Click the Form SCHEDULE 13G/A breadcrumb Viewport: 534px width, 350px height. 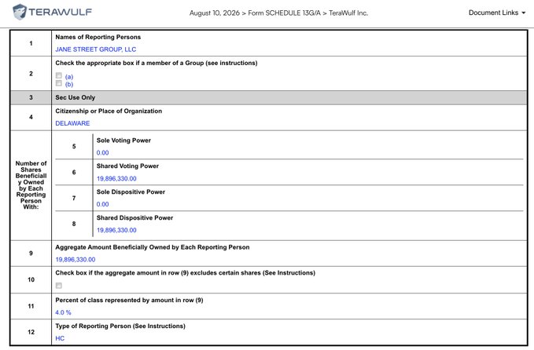285,13
